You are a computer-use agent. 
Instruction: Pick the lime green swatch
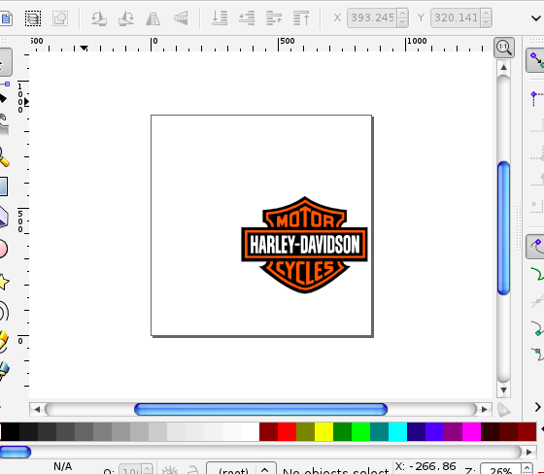coord(360,431)
